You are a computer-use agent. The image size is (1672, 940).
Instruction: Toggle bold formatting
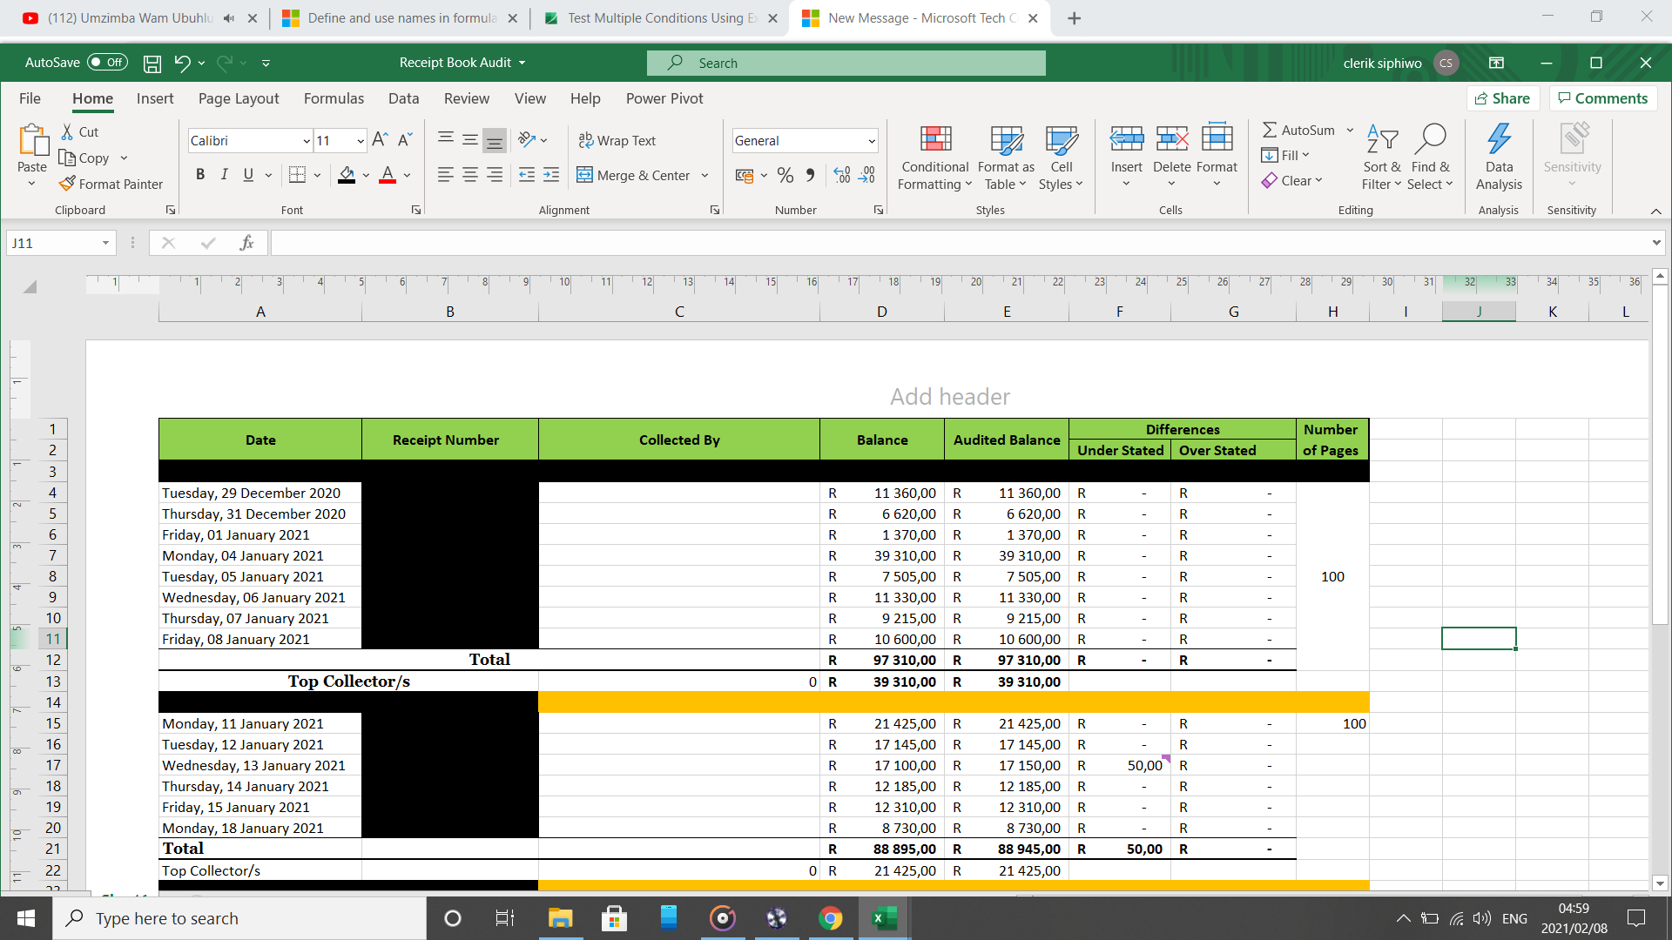199,174
